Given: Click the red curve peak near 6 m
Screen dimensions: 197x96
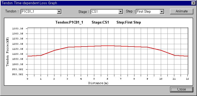Looking at the screenshot, I should tap(107, 46).
